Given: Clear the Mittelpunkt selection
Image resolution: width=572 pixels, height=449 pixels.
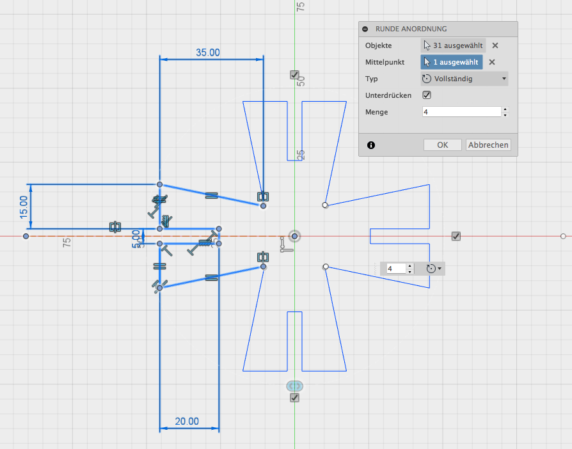Looking at the screenshot, I should 492,62.
